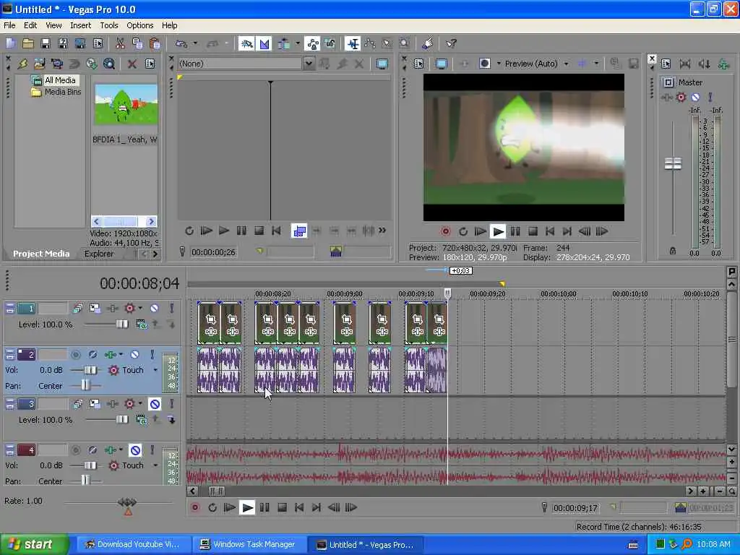Open Windows Task Manager from taskbar

tap(249, 544)
